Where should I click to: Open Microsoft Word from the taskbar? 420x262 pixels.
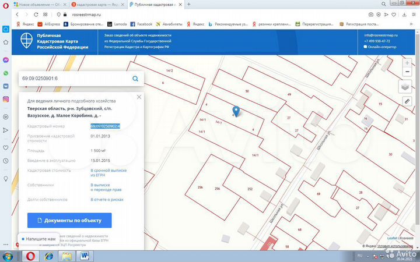click(x=85, y=256)
